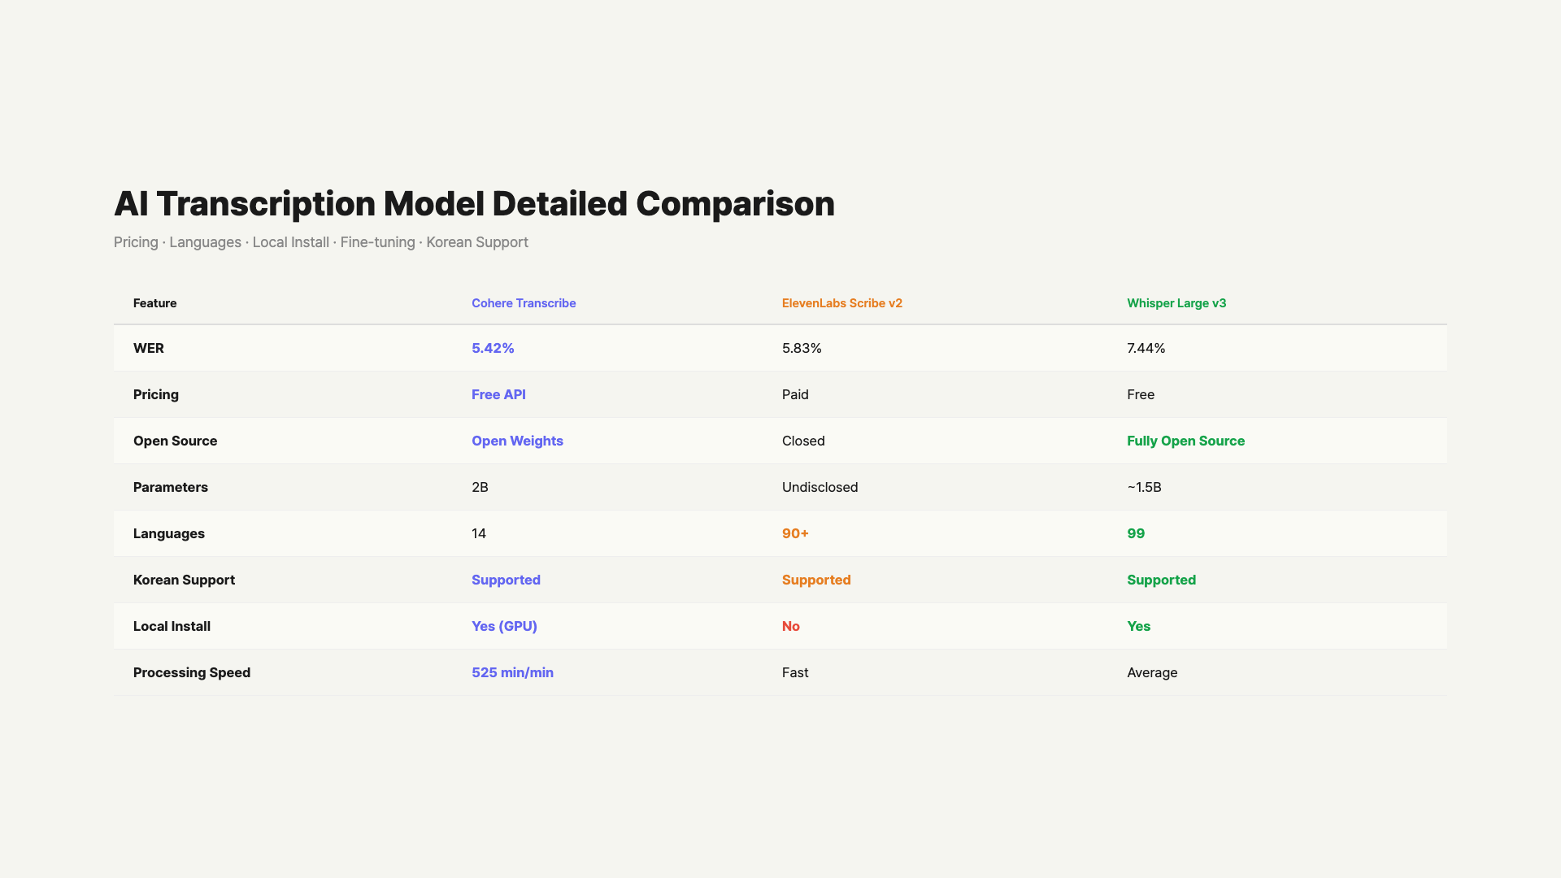Select the WER row label
Screen dimensions: 1561x878
click(x=149, y=348)
